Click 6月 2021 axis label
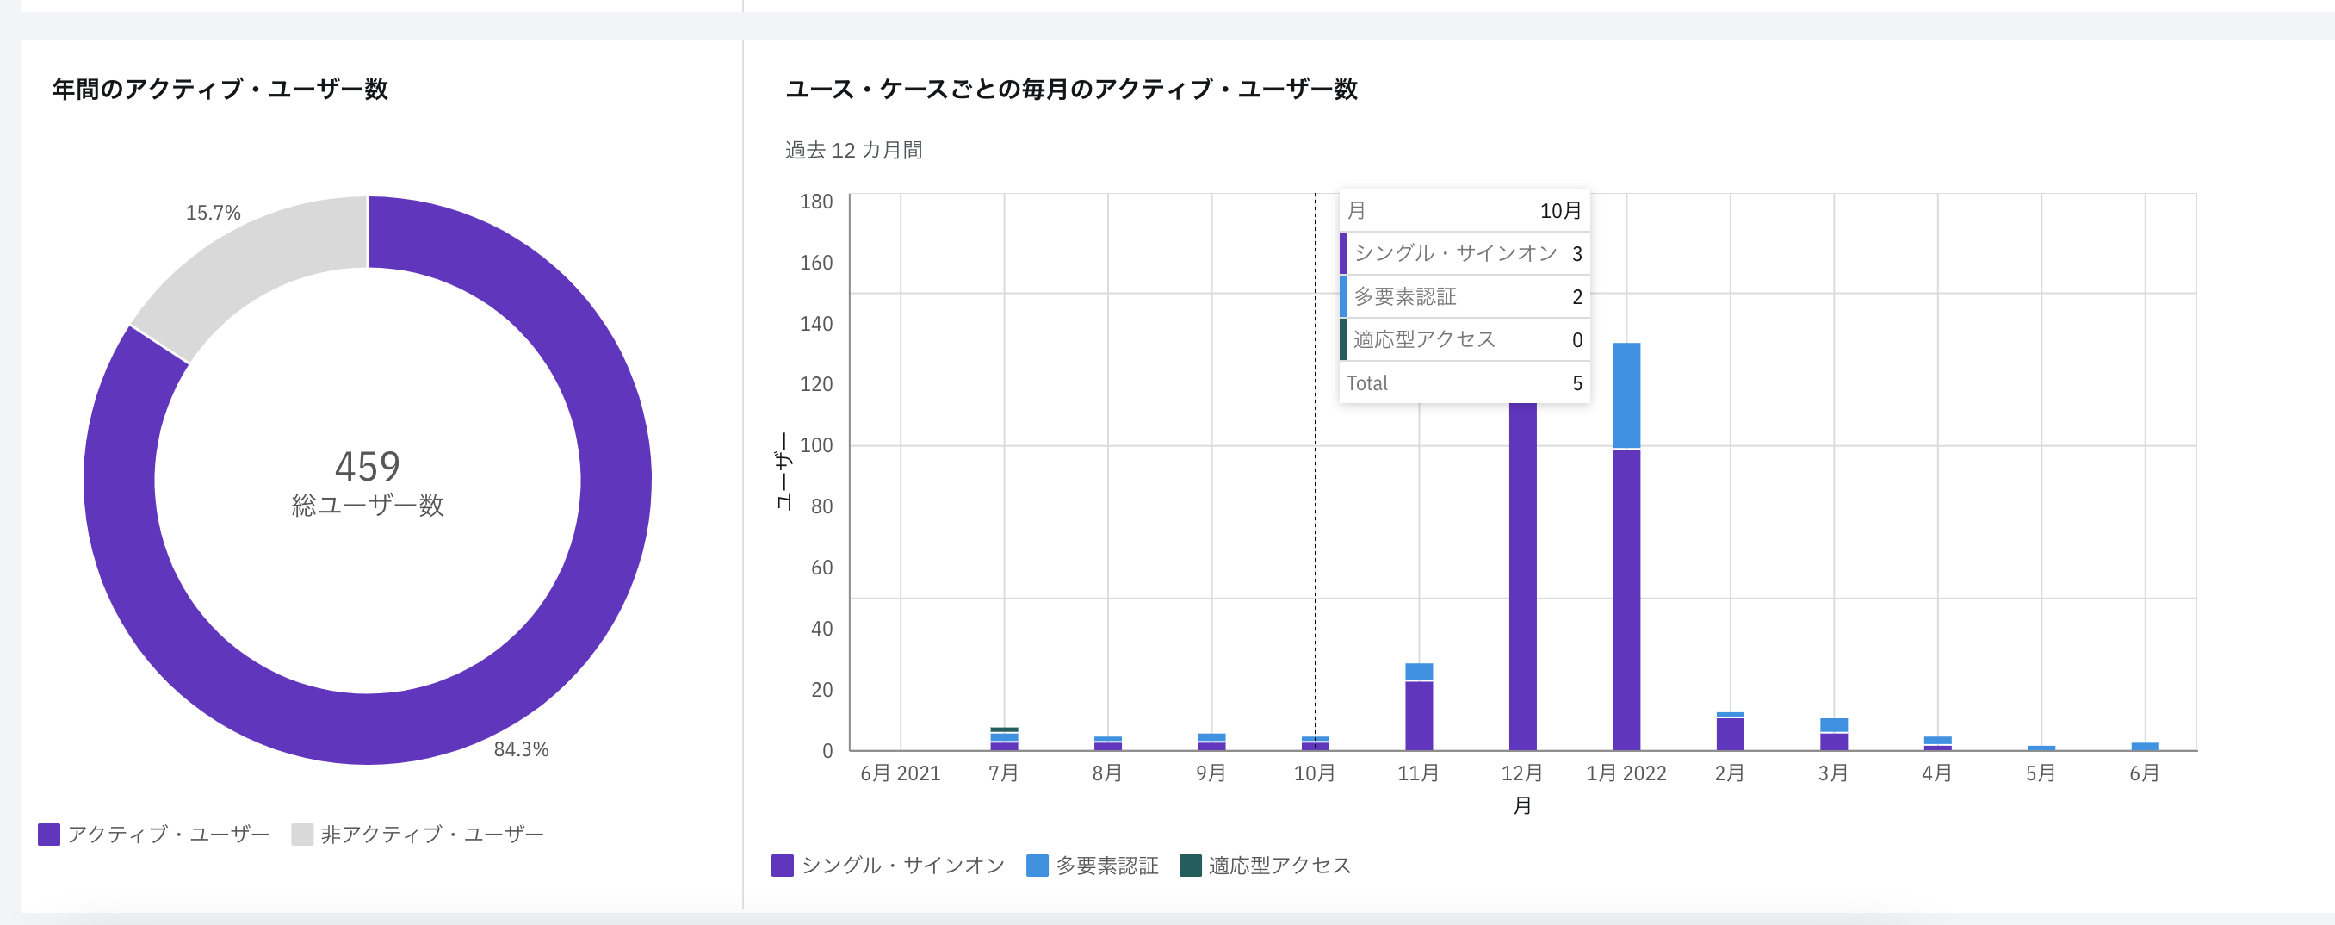 coord(900,773)
